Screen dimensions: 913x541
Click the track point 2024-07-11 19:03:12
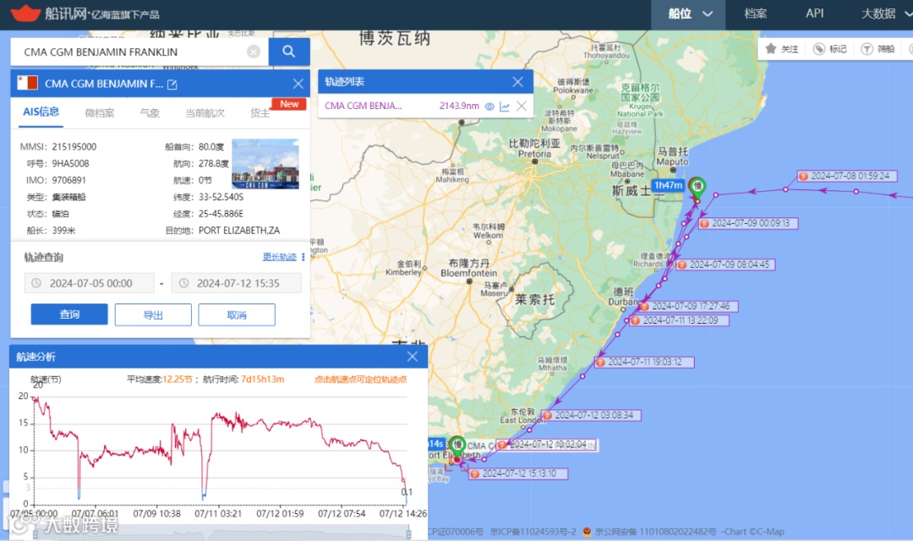tap(644, 362)
